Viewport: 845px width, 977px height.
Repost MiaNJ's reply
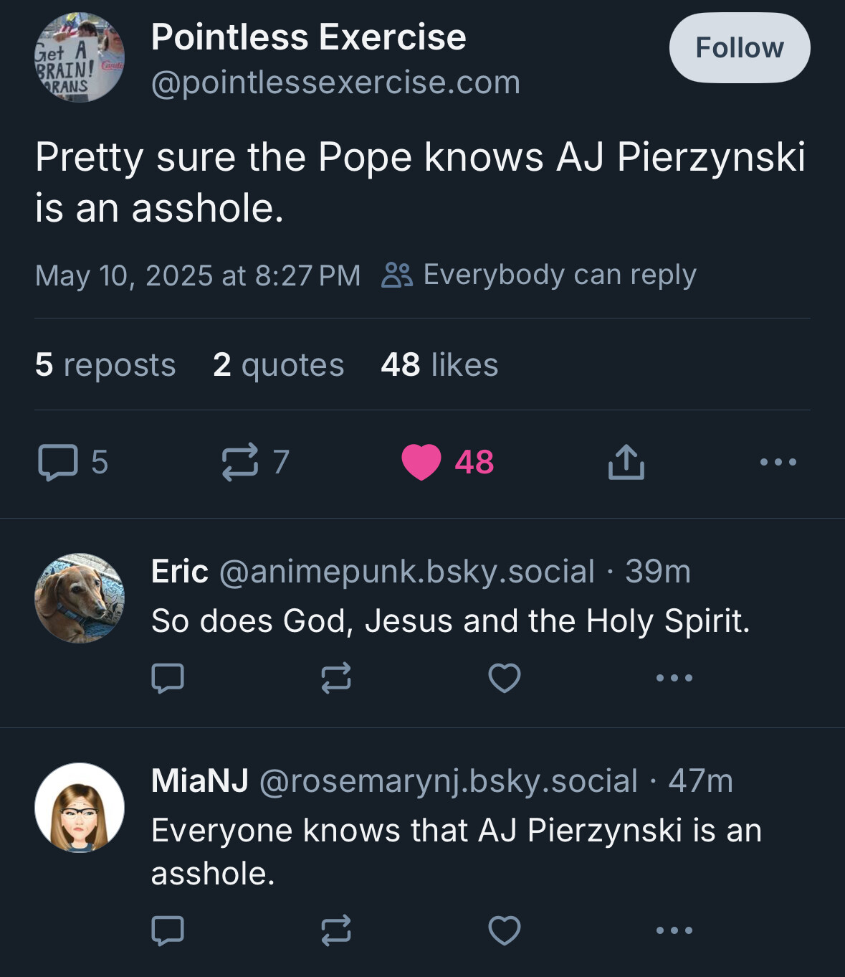click(x=336, y=930)
